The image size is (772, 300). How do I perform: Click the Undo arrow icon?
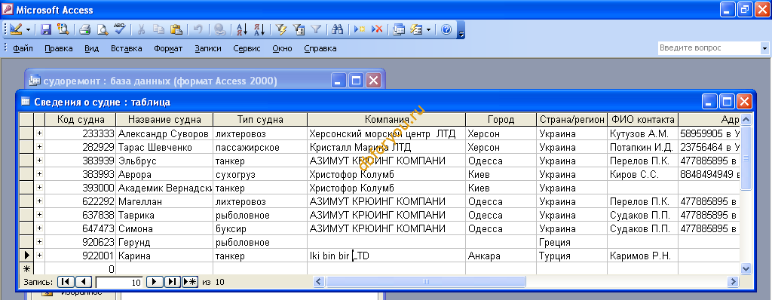click(198, 29)
